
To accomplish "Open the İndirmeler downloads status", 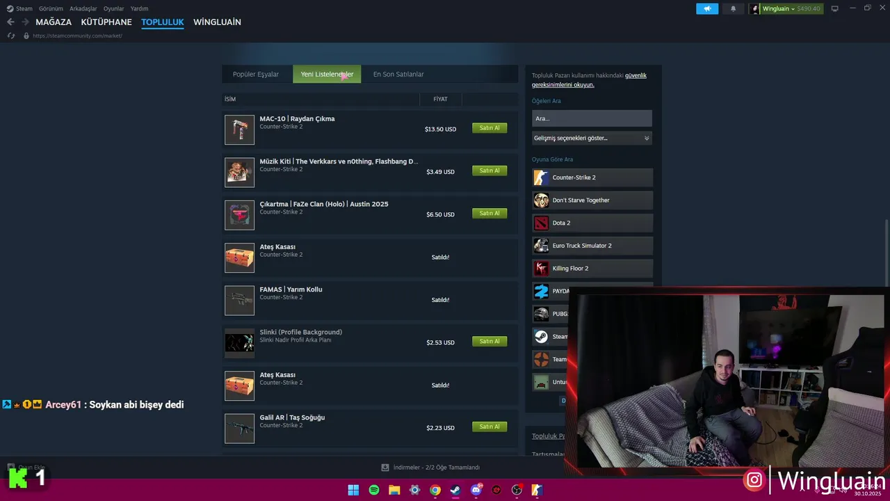I will click(x=430, y=468).
